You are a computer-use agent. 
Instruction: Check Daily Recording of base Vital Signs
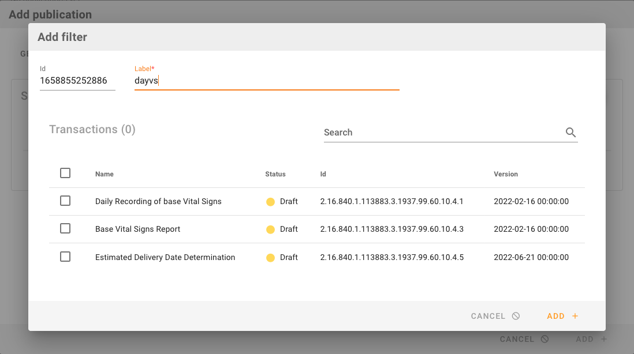pyautogui.click(x=65, y=201)
